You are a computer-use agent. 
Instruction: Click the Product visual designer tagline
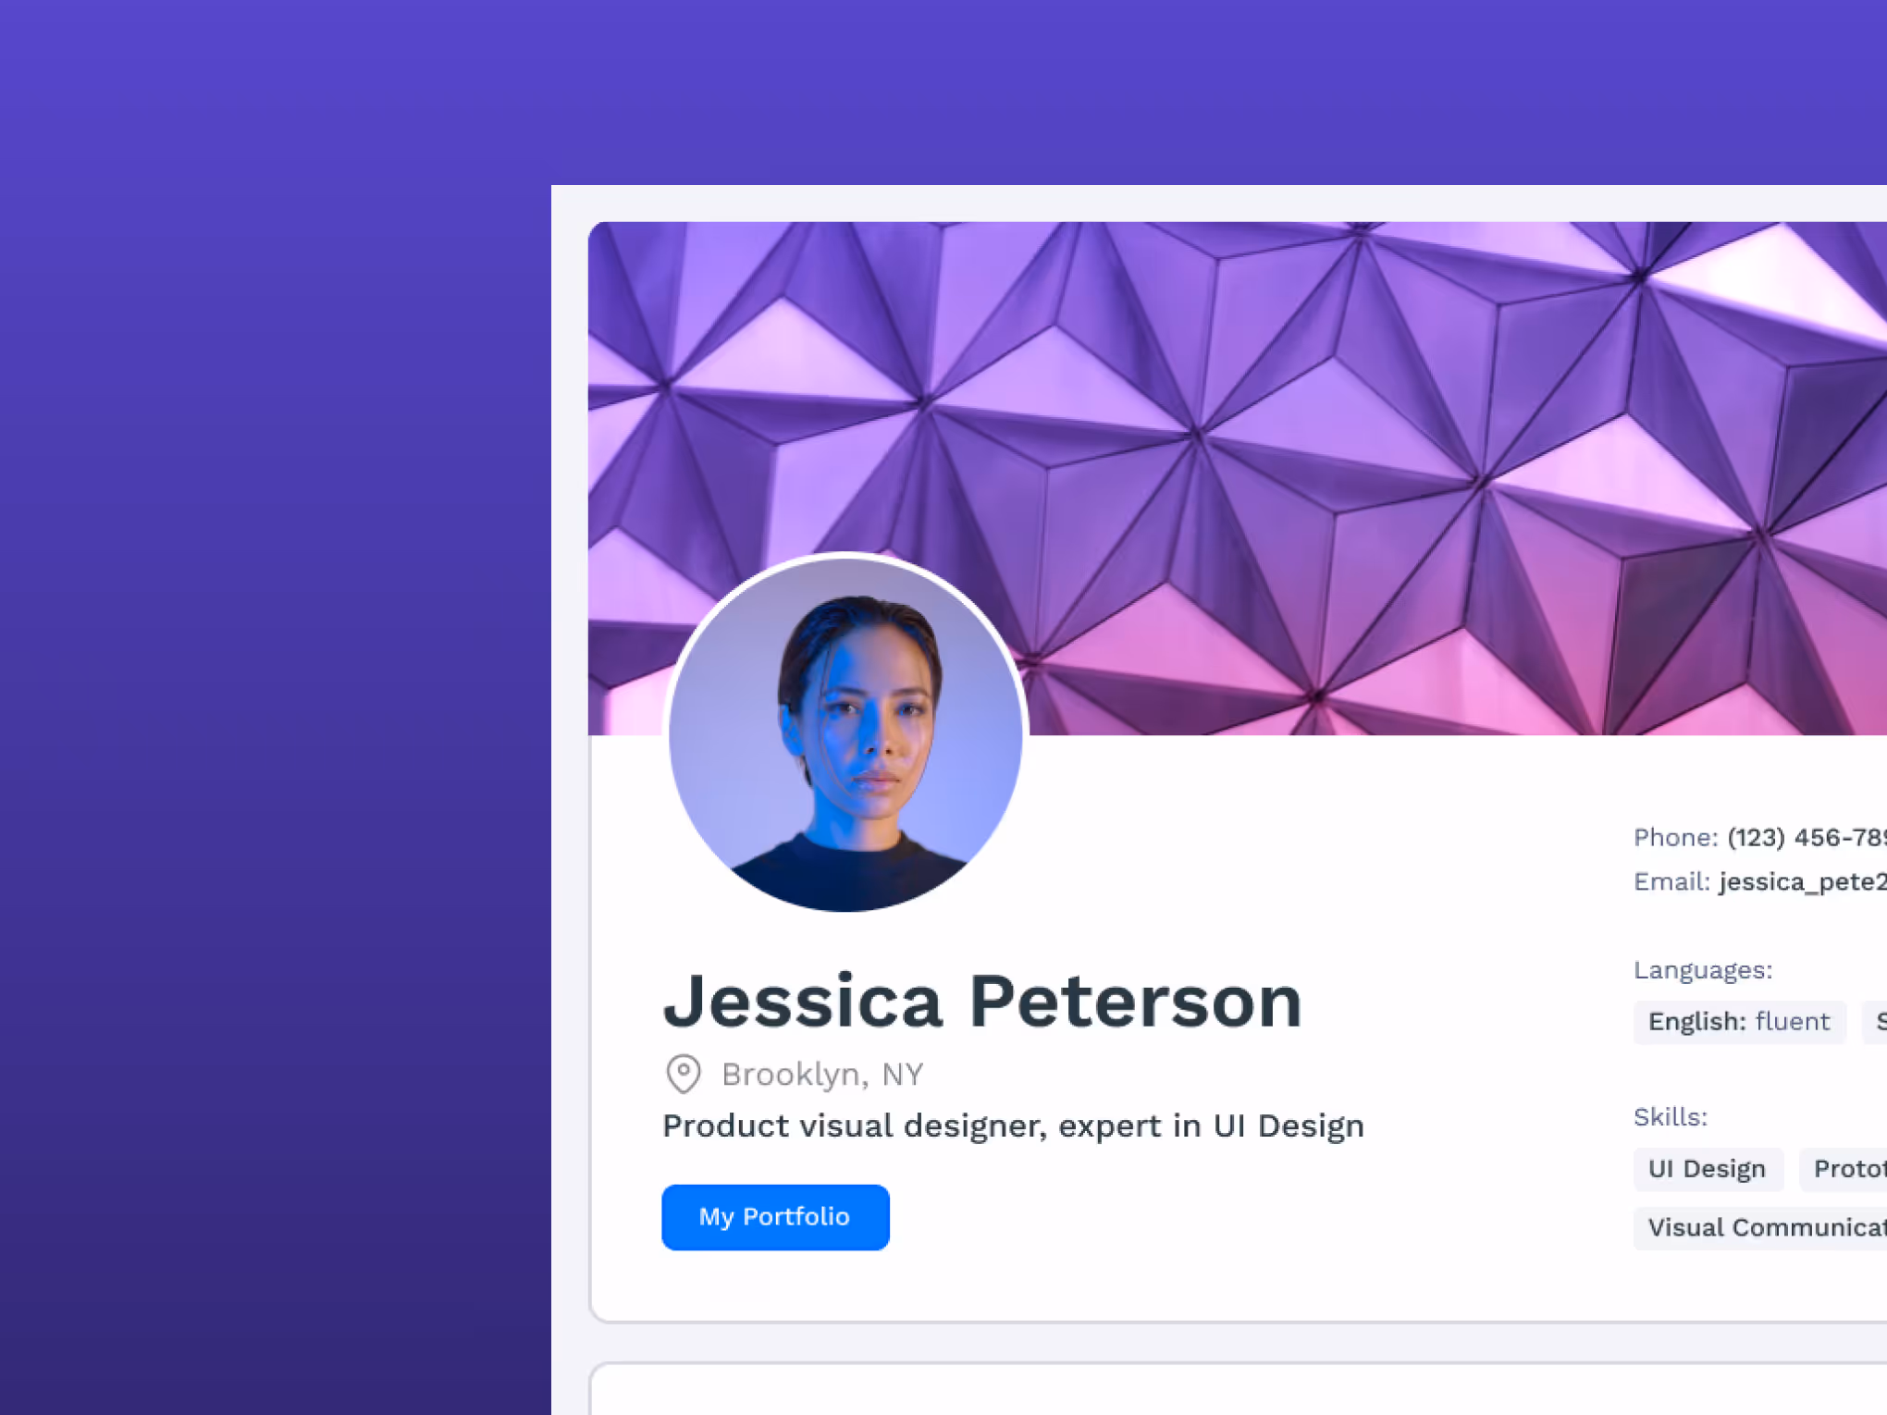tap(1013, 1126)
